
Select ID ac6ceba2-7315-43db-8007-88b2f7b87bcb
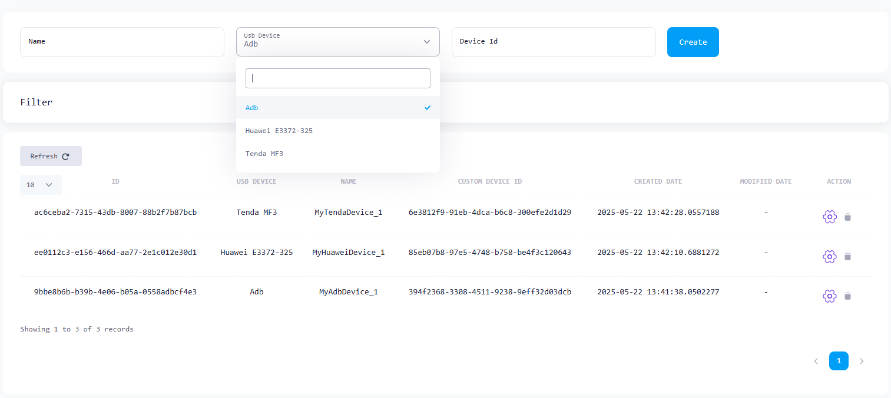115,213
